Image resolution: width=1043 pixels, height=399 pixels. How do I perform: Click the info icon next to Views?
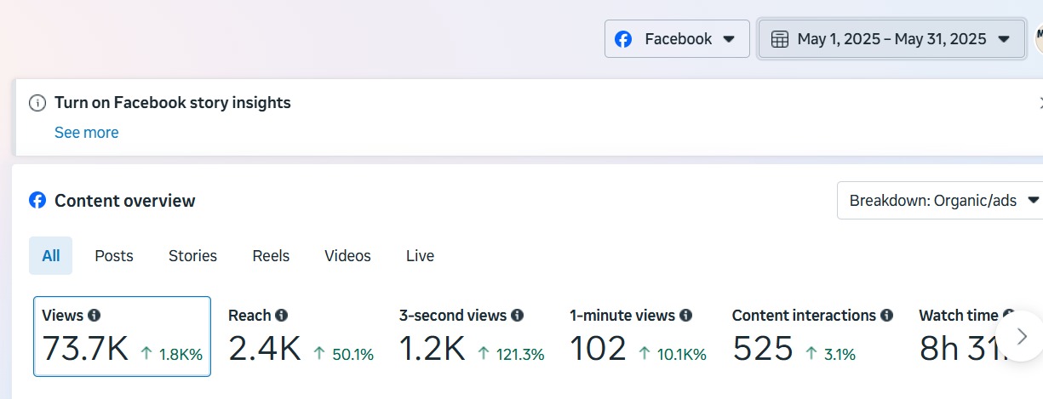pos(94,316)
